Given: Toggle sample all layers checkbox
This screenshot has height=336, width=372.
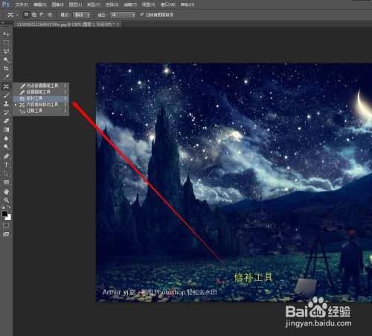Looking at the screenshot, I should pos(142,15).
